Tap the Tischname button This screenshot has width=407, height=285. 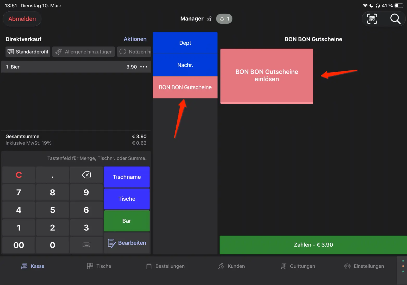[x=127, y=177]
